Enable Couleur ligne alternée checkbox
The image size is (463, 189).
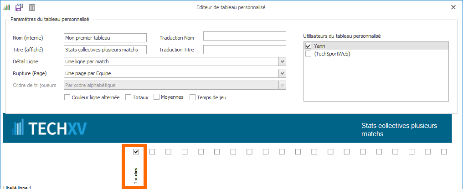(x=67, y=97)
